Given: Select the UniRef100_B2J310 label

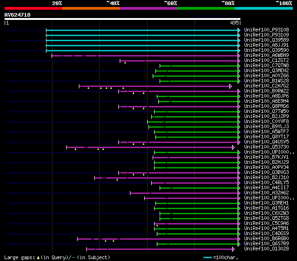Looking at the screenshot, I should (266, 178).
